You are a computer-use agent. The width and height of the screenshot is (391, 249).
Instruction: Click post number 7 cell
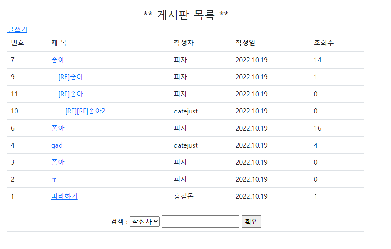pos(13,60)
